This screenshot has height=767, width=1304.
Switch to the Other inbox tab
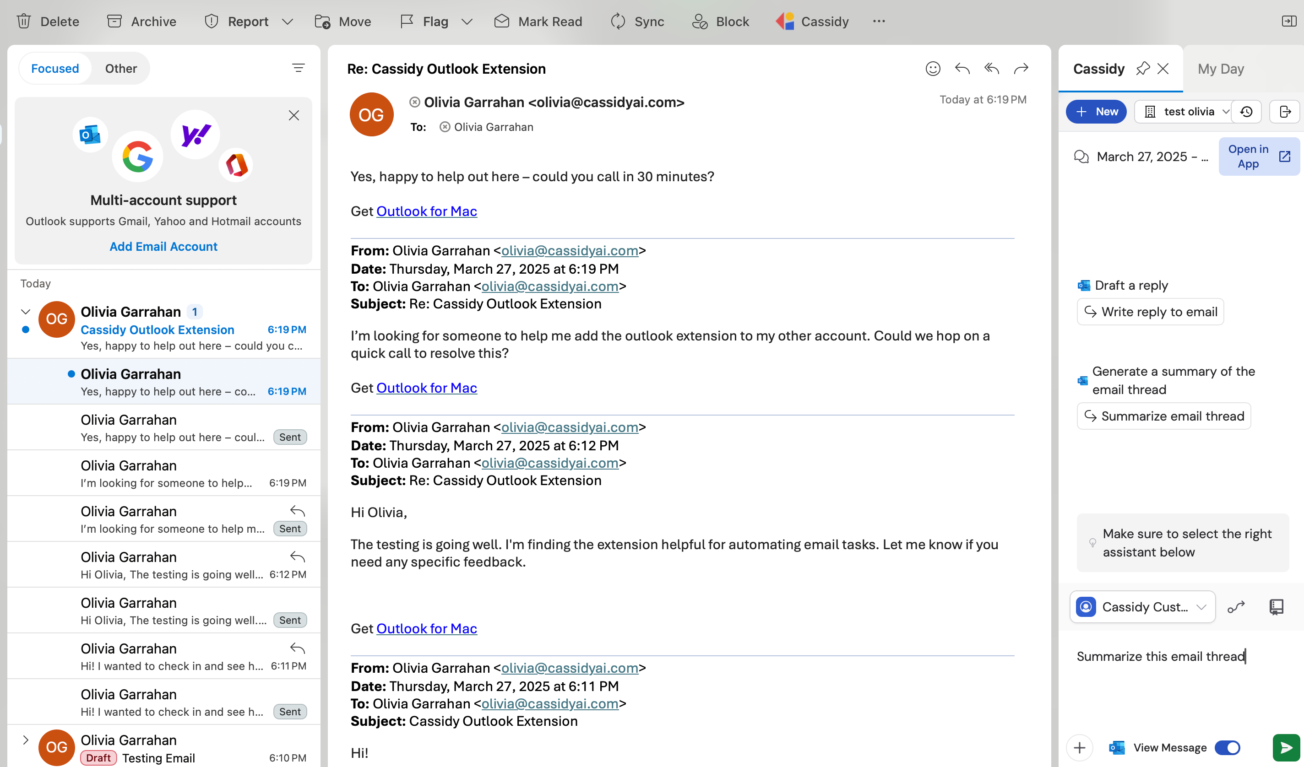pos(120,68)
